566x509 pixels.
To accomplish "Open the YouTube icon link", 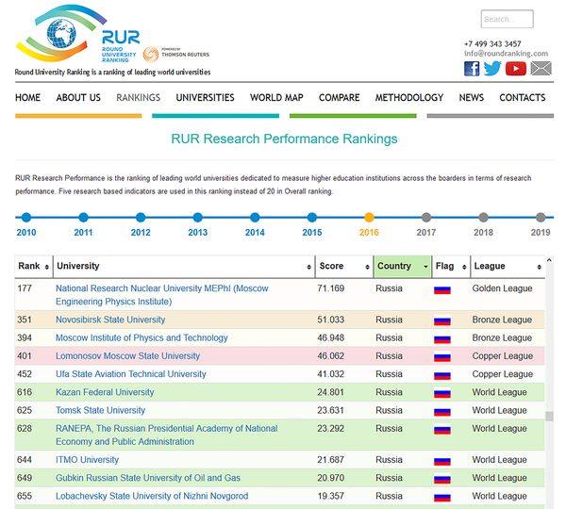I will (x=515, y=68).
